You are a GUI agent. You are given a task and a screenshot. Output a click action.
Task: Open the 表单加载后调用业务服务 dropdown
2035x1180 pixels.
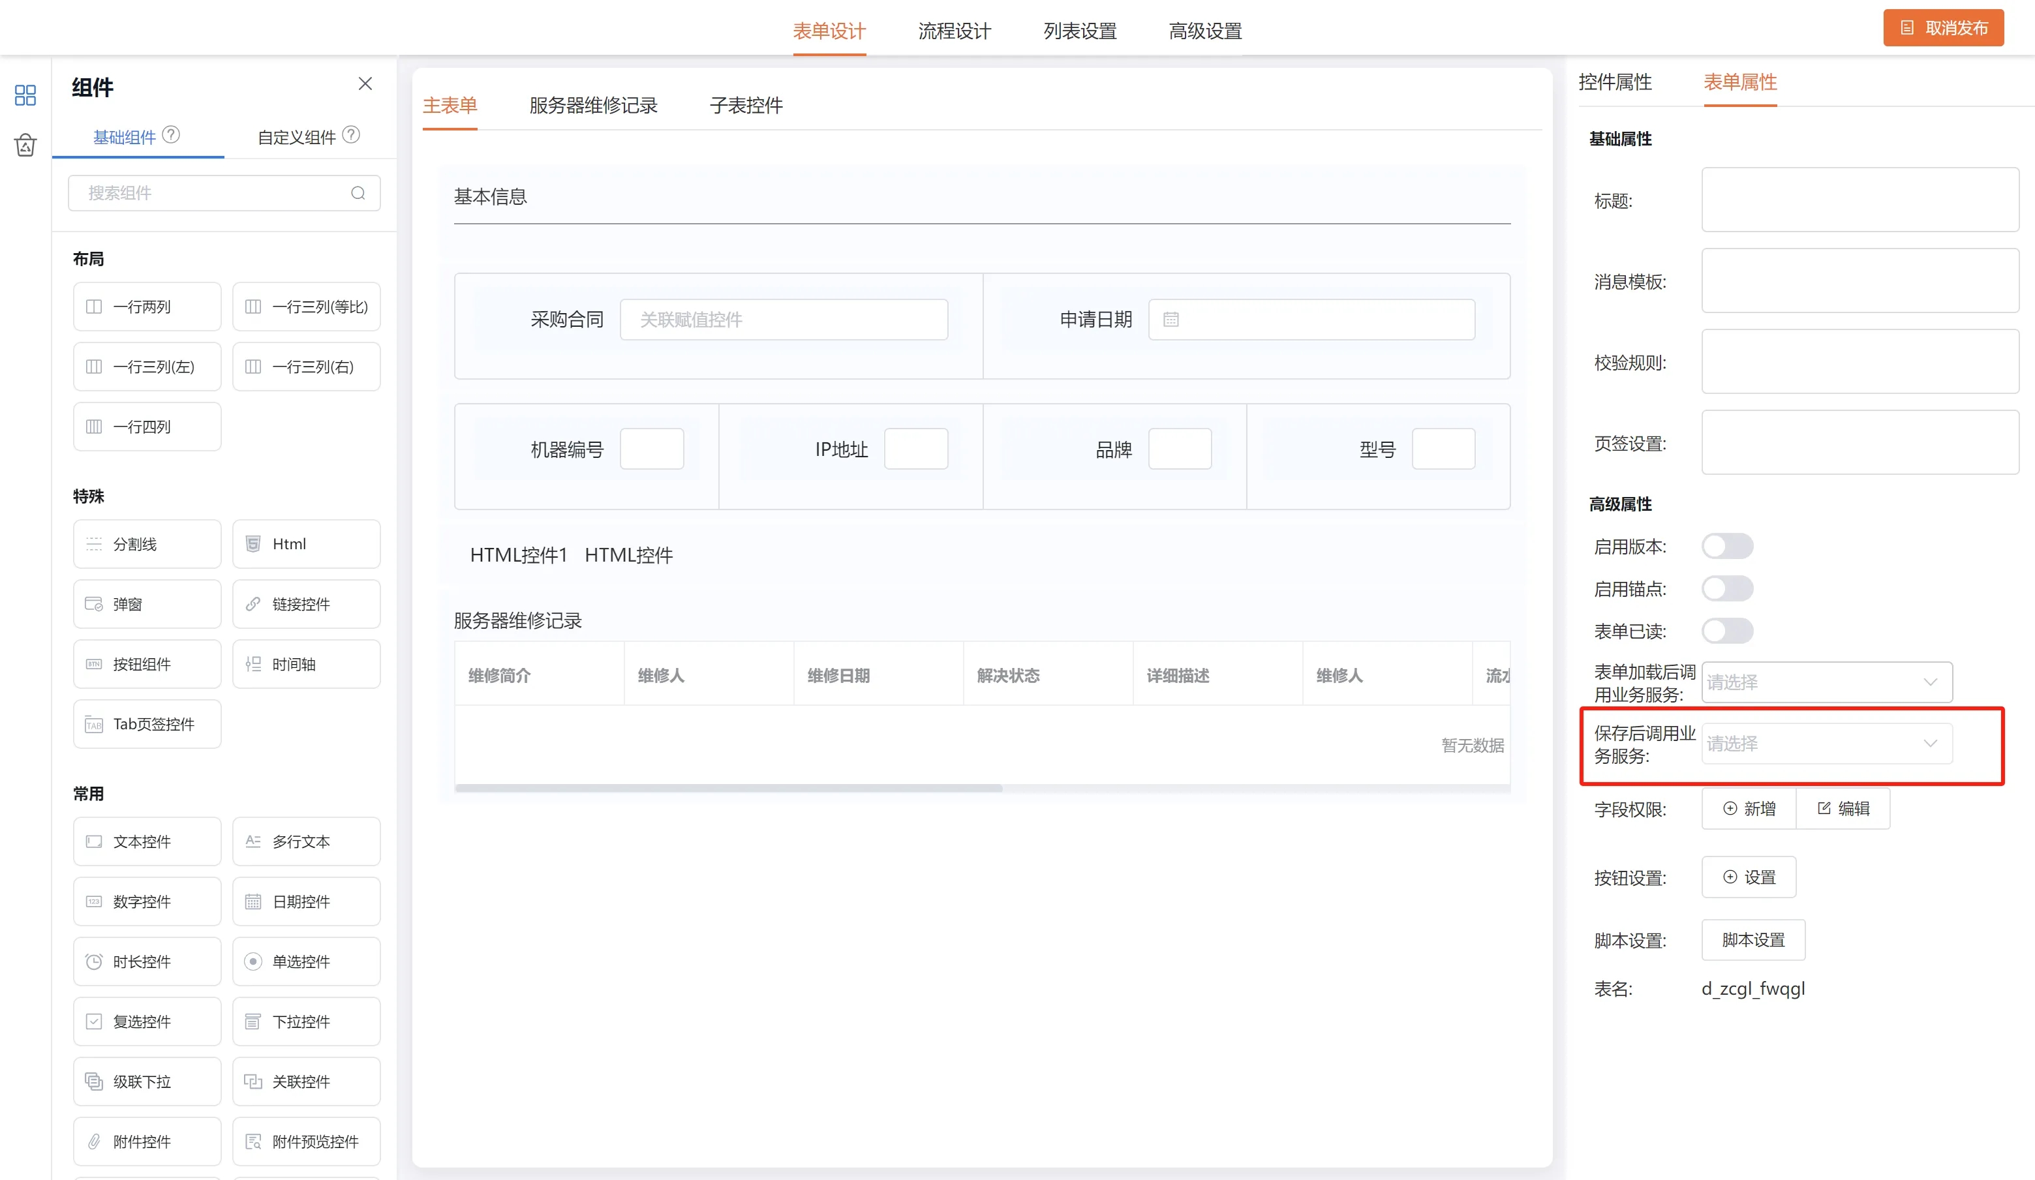1827,682
